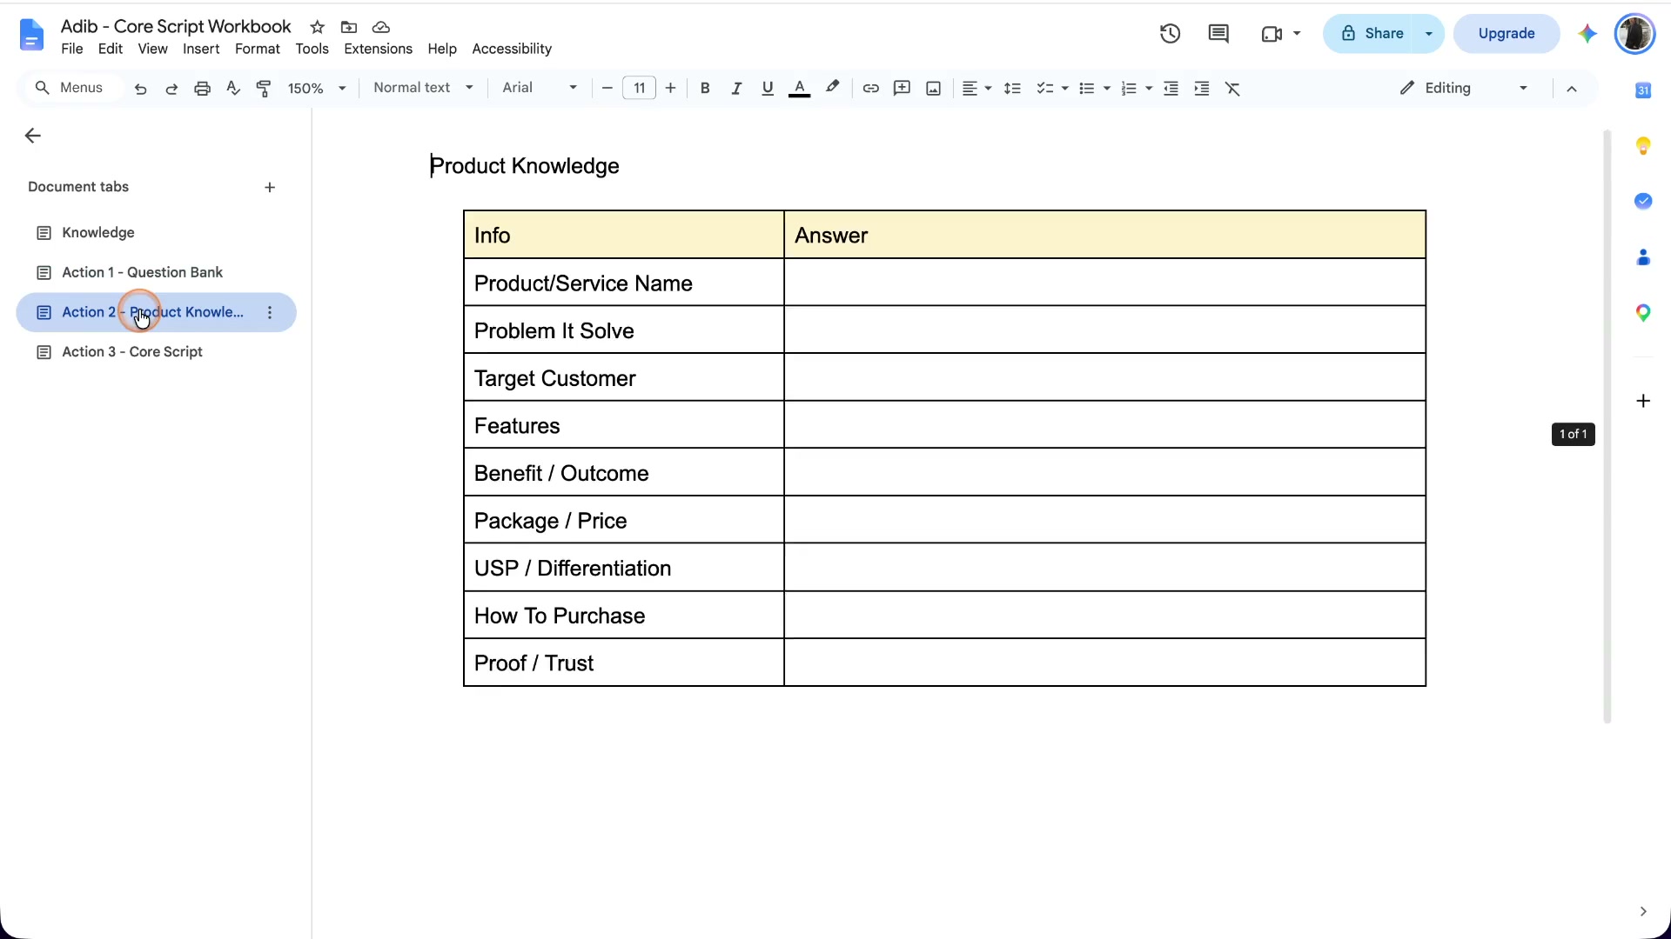Star the document title
Viewport: 1671px width, 939px height.
pos(318,27)
